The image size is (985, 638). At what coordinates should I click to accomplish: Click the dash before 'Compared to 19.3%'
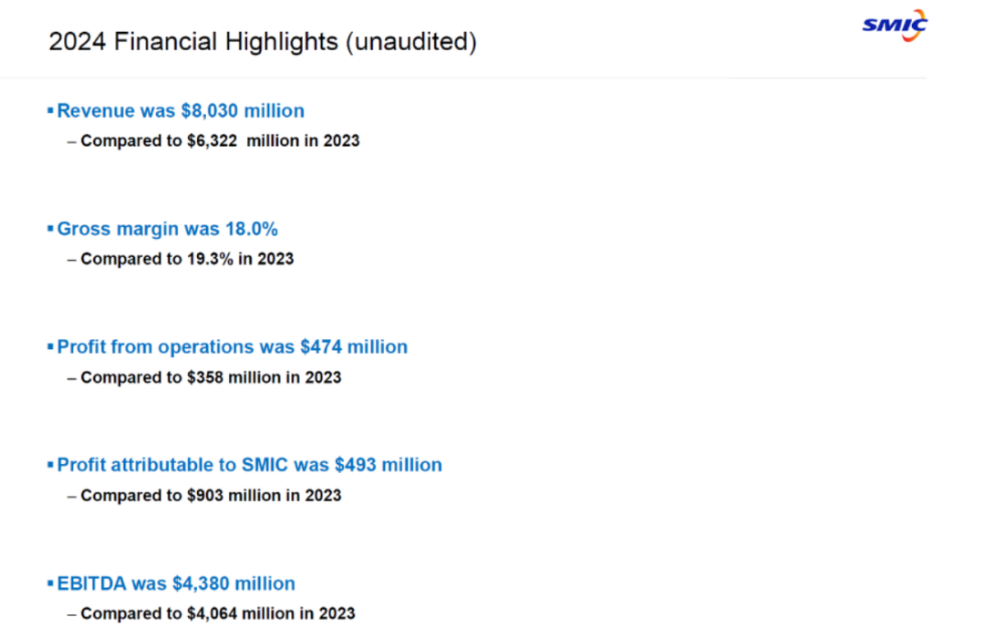[x=71, y=259]
